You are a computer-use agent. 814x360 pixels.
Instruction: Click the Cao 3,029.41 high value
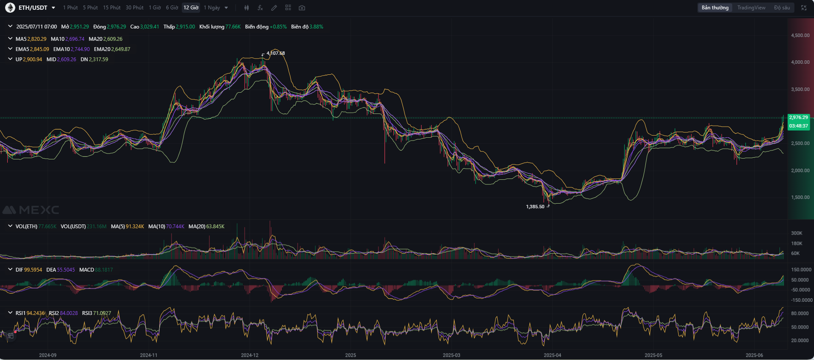point(145,26)
